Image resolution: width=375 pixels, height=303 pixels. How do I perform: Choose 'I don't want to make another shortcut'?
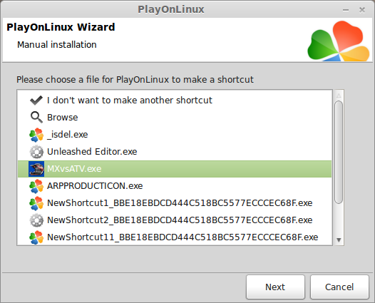pyautogui.click(x=175, y=101)
